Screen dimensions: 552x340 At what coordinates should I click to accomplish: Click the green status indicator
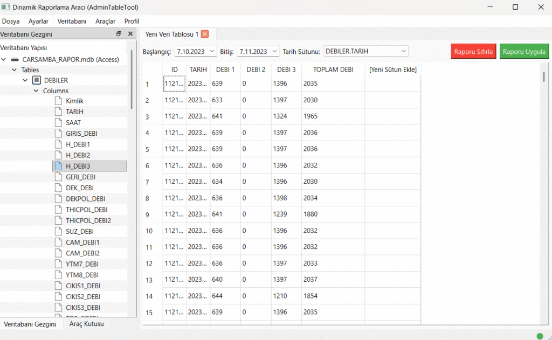(x=540, y=336)
